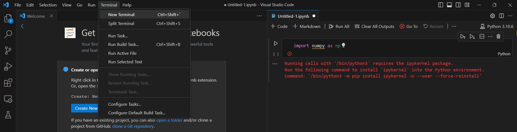Click the Remote Explorer icon
Image resolution: width=517 pixels, height=132 pixels.
(8, 99)
